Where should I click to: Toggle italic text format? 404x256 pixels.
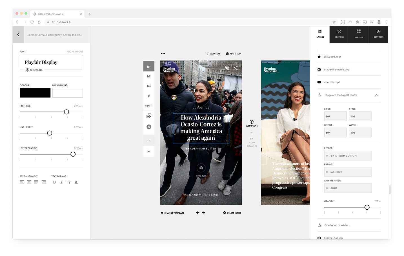pos(61,182)
